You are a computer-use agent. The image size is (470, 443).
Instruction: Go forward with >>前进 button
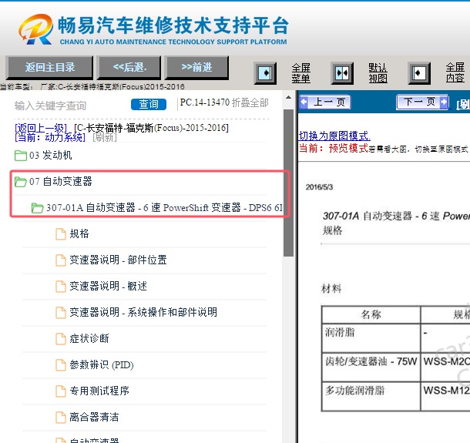click(196, 67)
